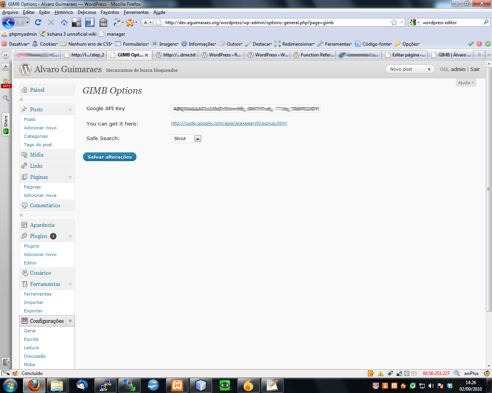Viewport: 492px width, 393px height.
Task: Click the warning triangle in status bar
Action: pyautogui.click(x=381, y=373)
